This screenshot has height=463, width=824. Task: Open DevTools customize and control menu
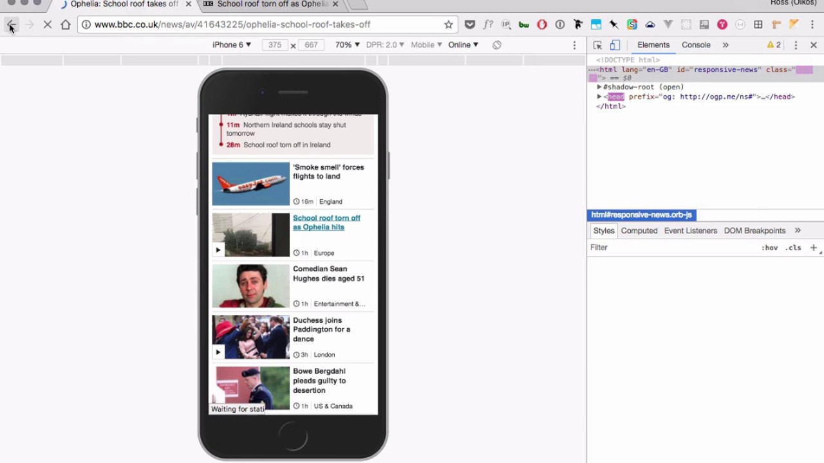tap(796, 45)
